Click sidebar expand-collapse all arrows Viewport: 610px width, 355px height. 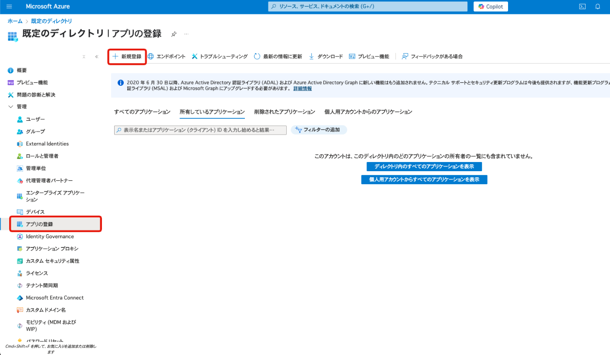click(x=84, y=57)
